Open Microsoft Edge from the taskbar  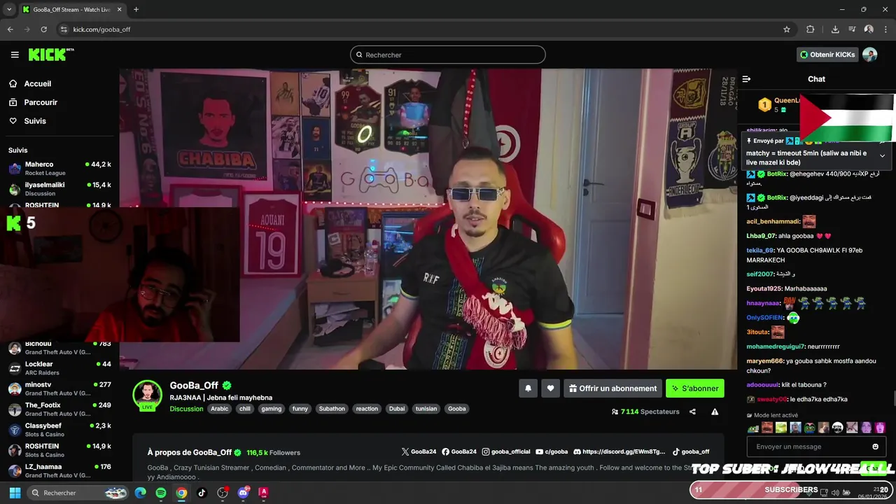(x=141, y=493)
